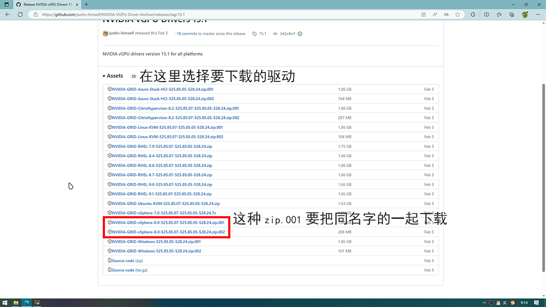Download the RHEL-9.0 zip asset
The height and width of the screenshot is (307, 546).
pyautogui.click(x=162, y=185)
